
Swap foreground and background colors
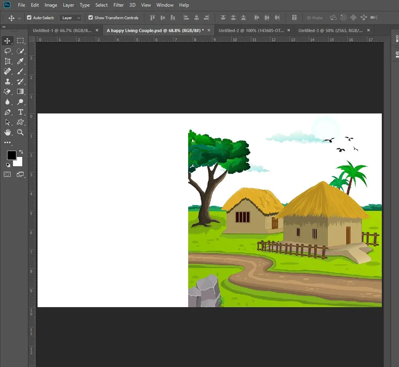(21, 152)
